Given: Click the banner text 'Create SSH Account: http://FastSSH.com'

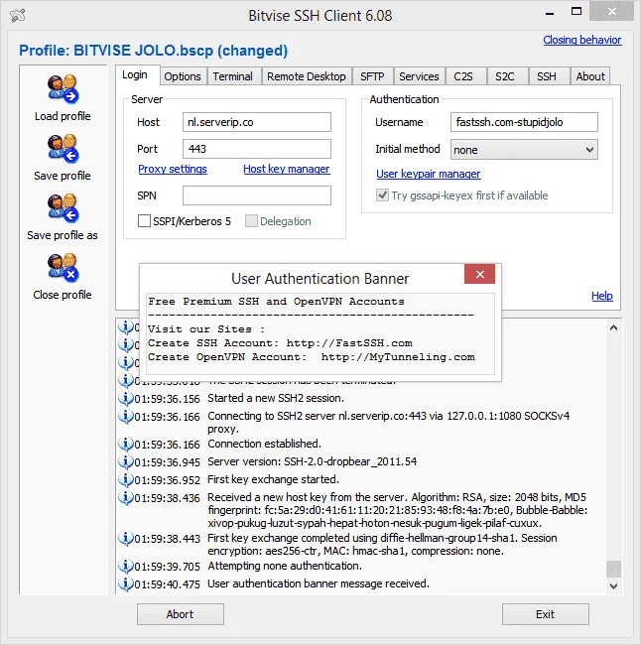Looking at the screenshot, I should [x=280, y=343].
